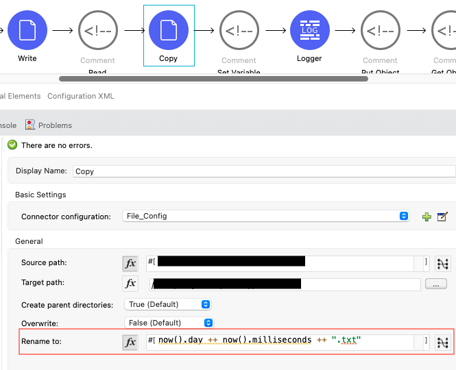Open expression mapper beside Rename to
This screenshot has width=456, height=370.
tap(442, 342)
